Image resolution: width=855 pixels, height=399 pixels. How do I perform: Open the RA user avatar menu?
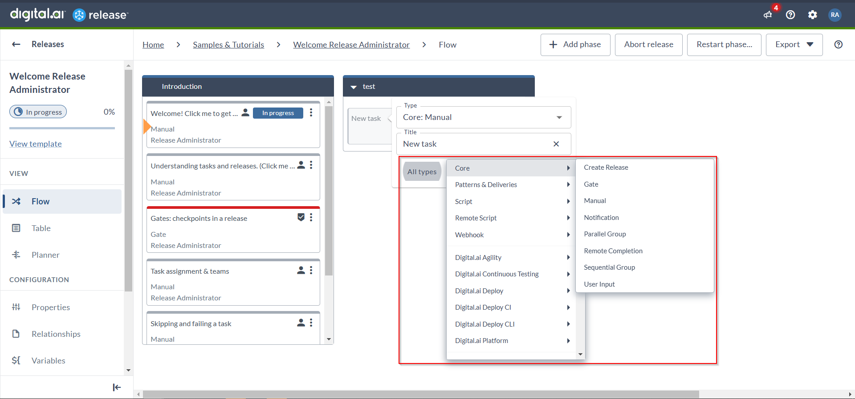click(x=835, y=15)
